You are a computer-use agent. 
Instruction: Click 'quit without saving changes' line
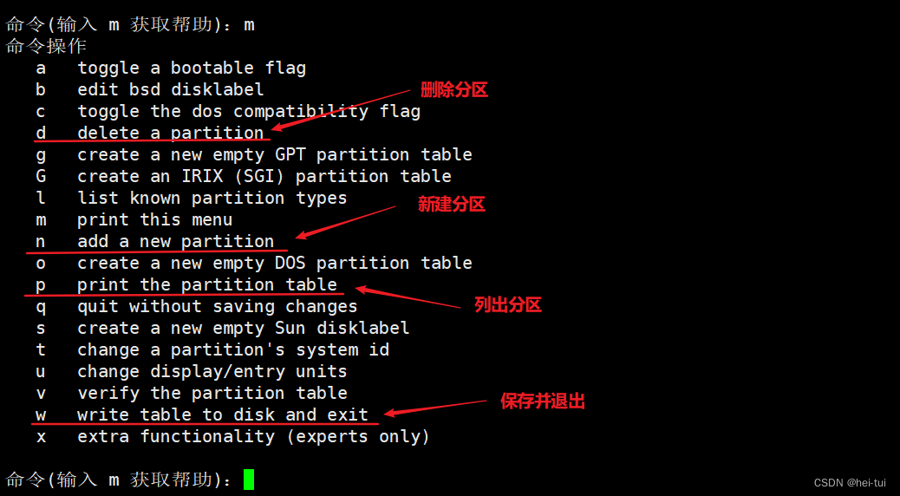(197, 307)
